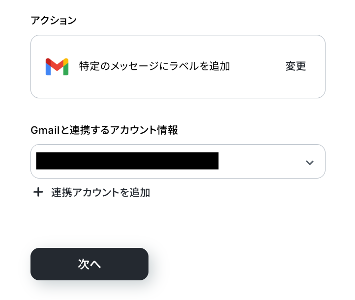Click the Gmailと連携するアカウント情報 label
This screenshot has height=300, width=355.
point(104,130)
